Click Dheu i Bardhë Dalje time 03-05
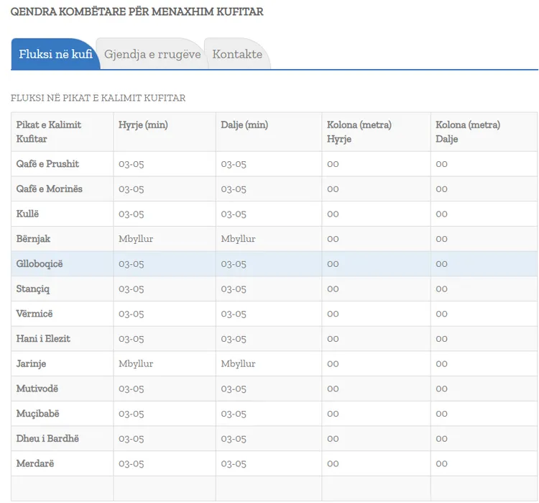The height and width of the screenshot is (503, 539). coord(234,439)
